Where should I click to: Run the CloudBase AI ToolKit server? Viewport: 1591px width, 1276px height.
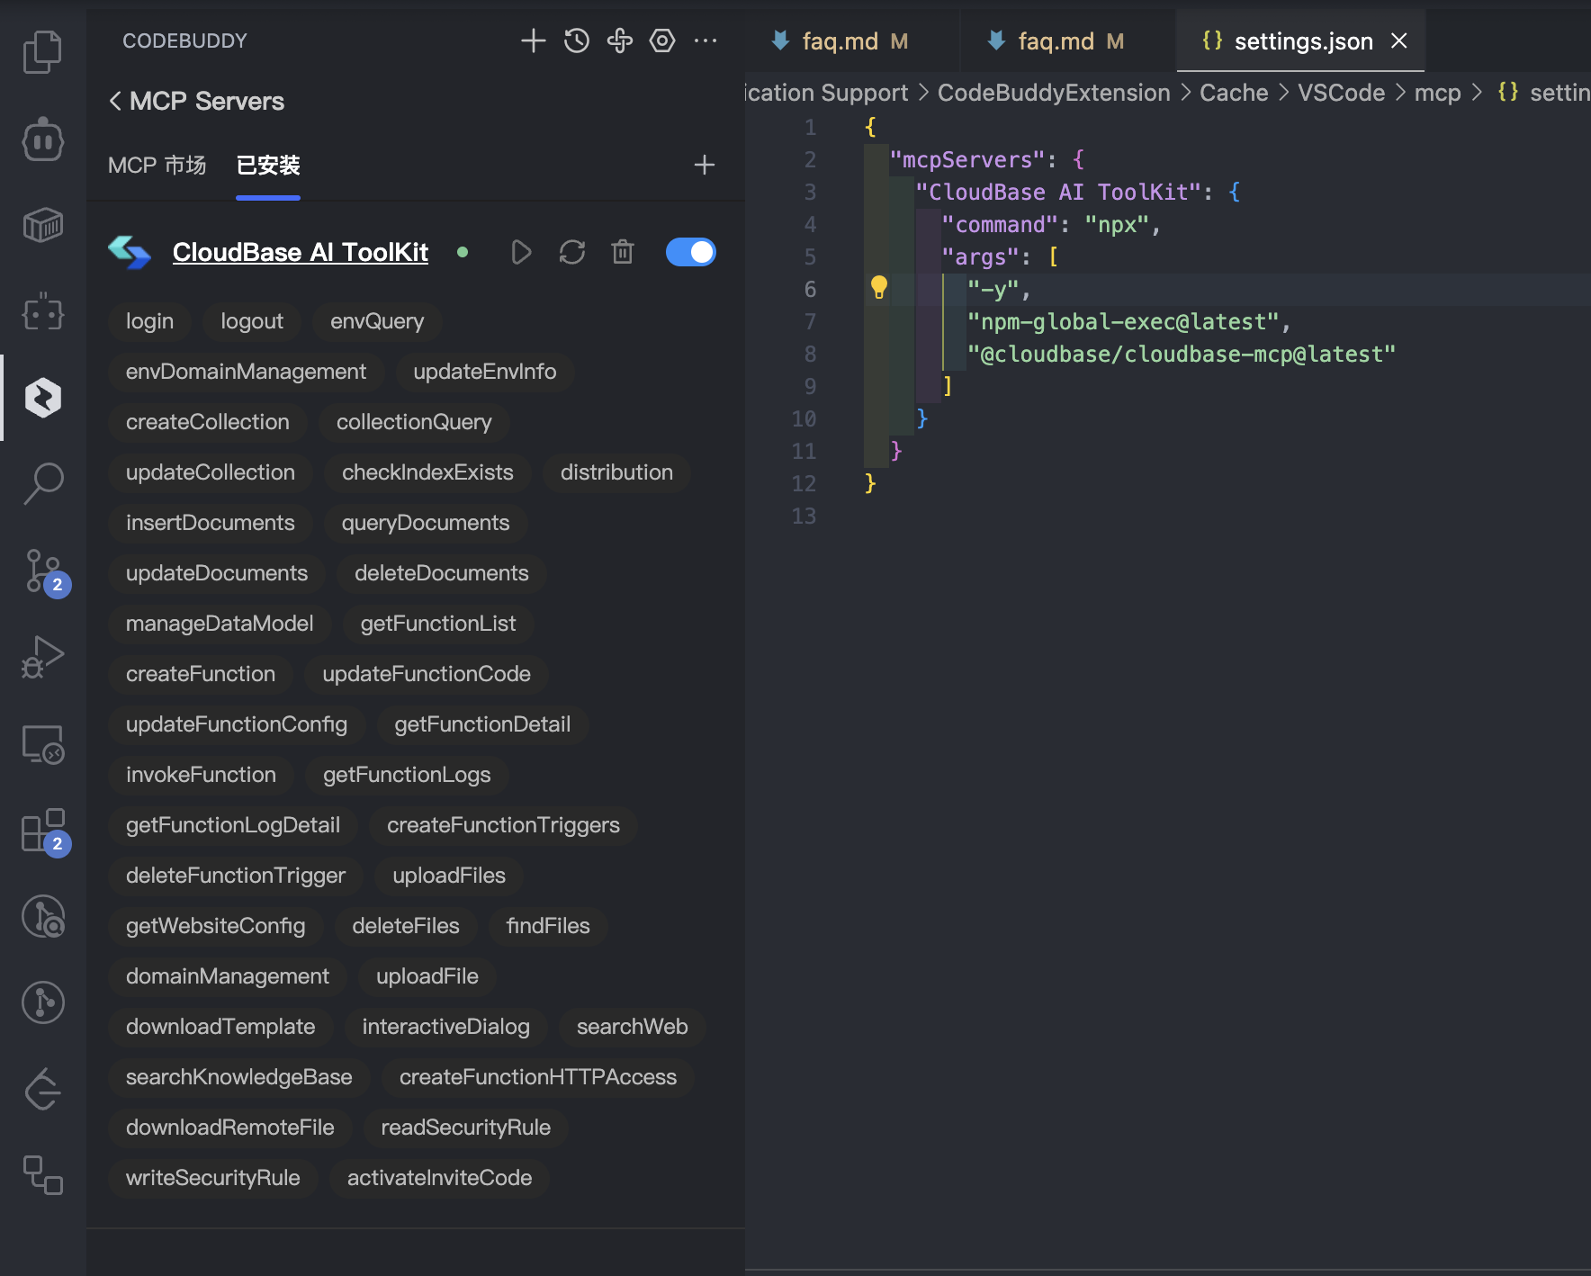pyautogui.click(x=521, y=252)
